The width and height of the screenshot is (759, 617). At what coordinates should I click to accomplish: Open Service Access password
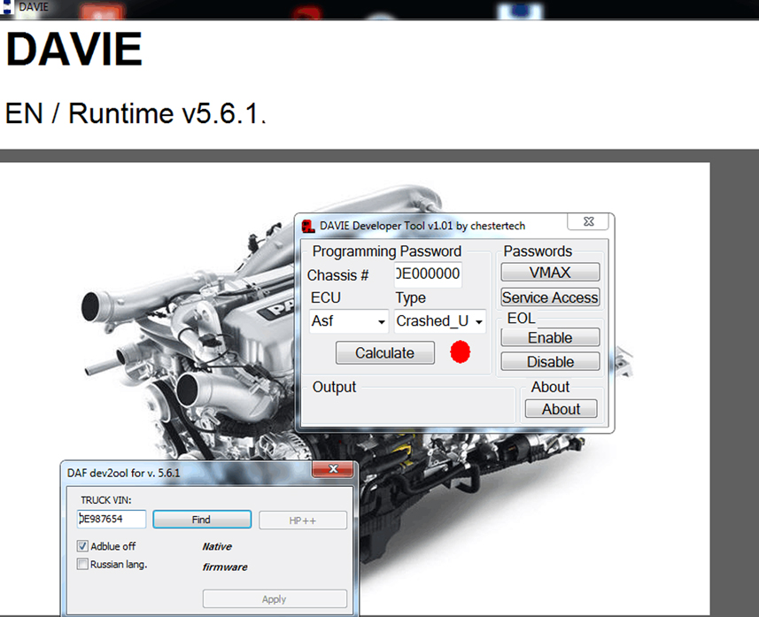tap(550, 297)
